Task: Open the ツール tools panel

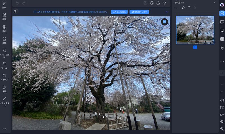Action: 4,65
